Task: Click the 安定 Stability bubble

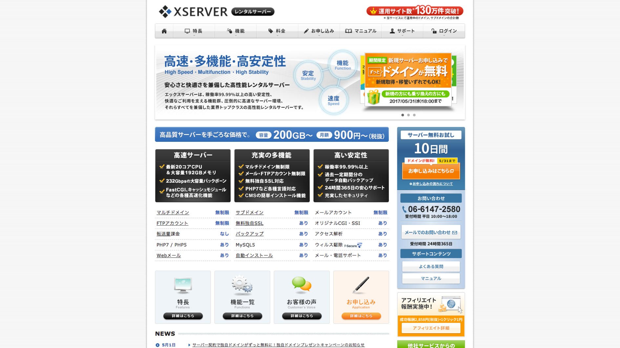Action: pyautogui.click(x=308, y=75)
